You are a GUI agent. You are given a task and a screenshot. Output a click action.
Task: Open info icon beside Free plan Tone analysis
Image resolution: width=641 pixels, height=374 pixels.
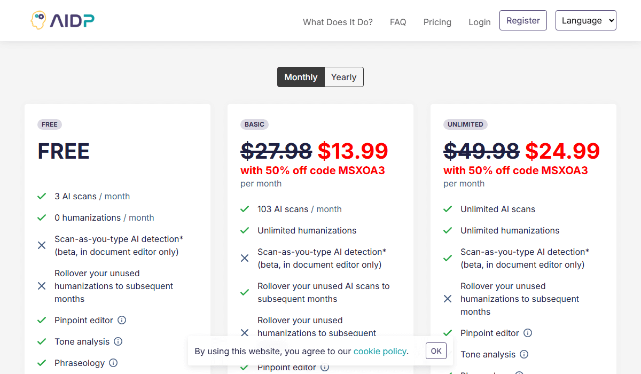point(118,341)
